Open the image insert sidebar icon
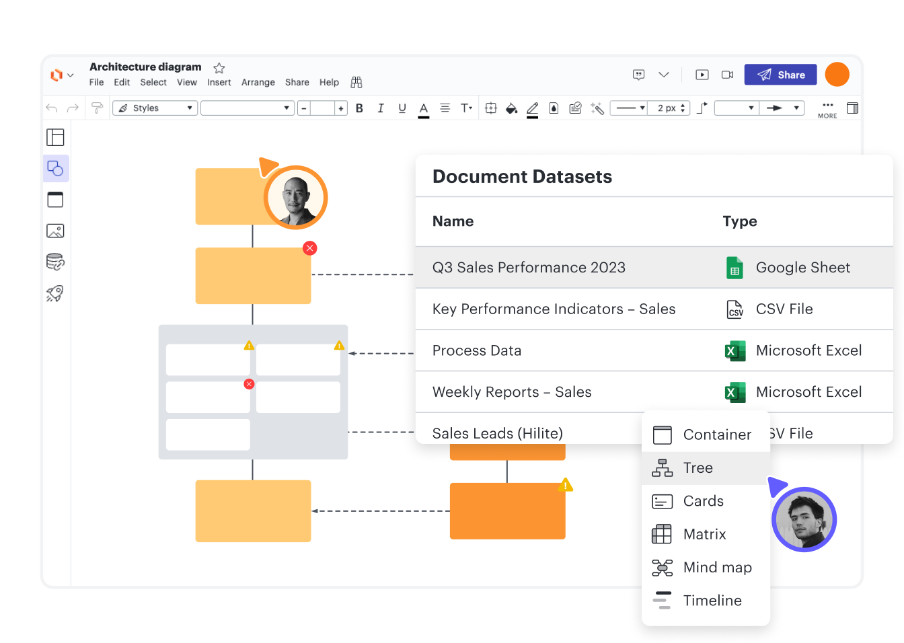The height and width of the screenshot is (643, 904). (x=55, y=231)
